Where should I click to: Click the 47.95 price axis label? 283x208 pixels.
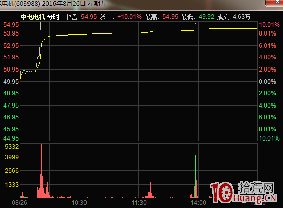tap(11, 105)
